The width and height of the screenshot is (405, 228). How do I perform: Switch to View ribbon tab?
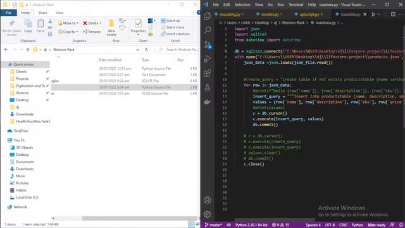tap(59, 13)
